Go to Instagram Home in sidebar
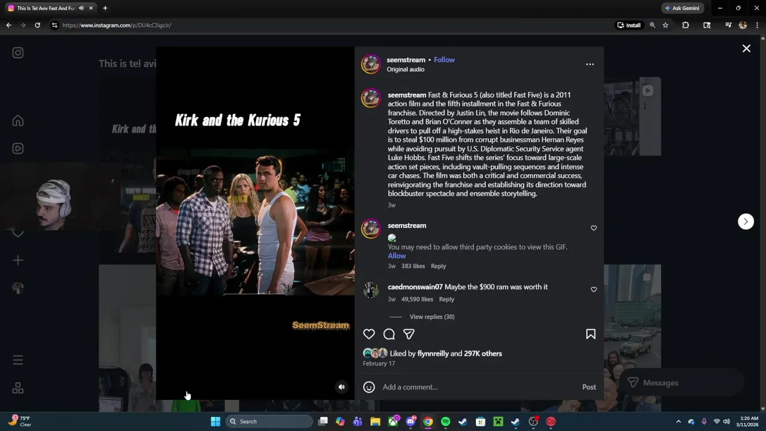The image size is (766, 431). coord(18,121)
